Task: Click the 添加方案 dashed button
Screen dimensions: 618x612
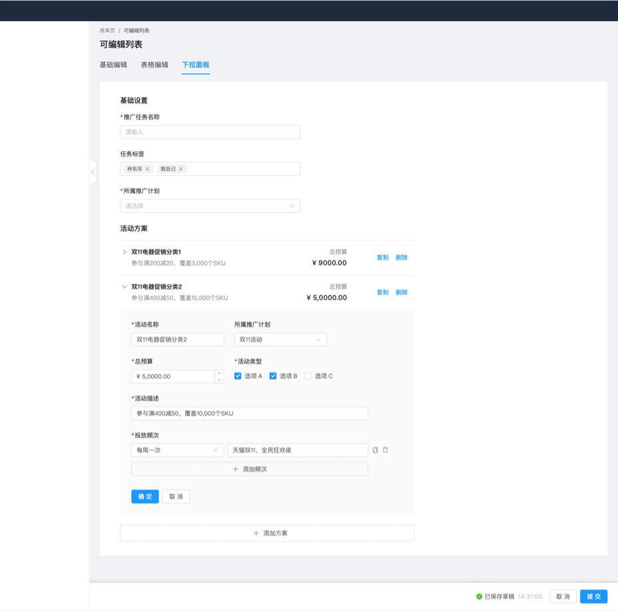Action: [x=267, y=533]
